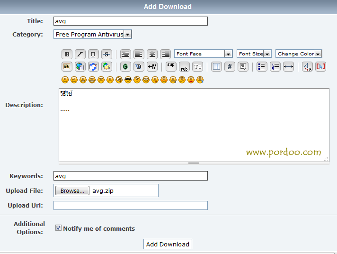Insert a table

(x=216, y=66)
